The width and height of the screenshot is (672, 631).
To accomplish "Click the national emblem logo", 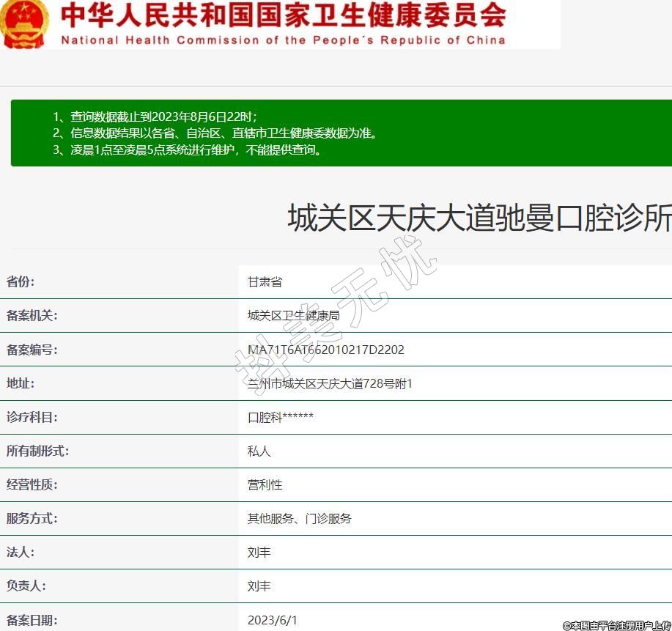I will click(x=24, y=23).
